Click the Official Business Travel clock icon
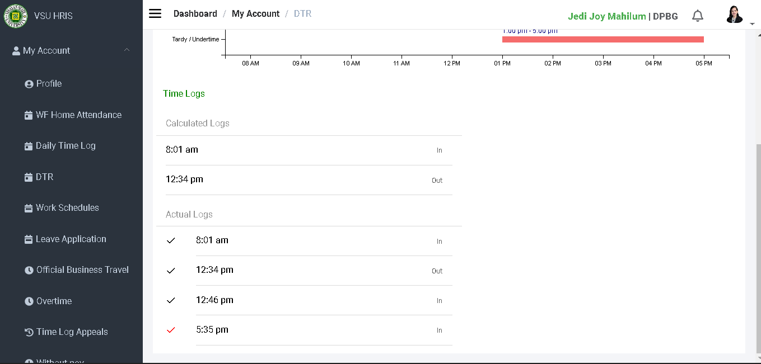 (x=29, y=270)
